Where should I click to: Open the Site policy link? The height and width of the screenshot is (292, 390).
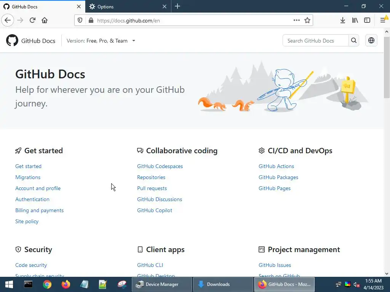27,222
